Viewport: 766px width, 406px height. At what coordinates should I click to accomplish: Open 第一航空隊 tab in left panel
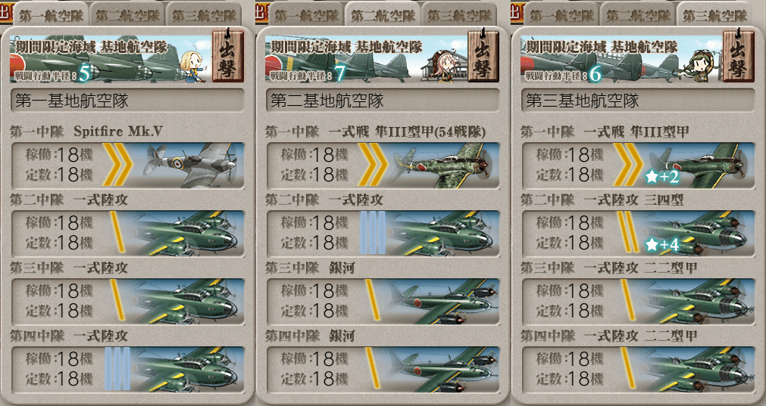tap(50, 15)
